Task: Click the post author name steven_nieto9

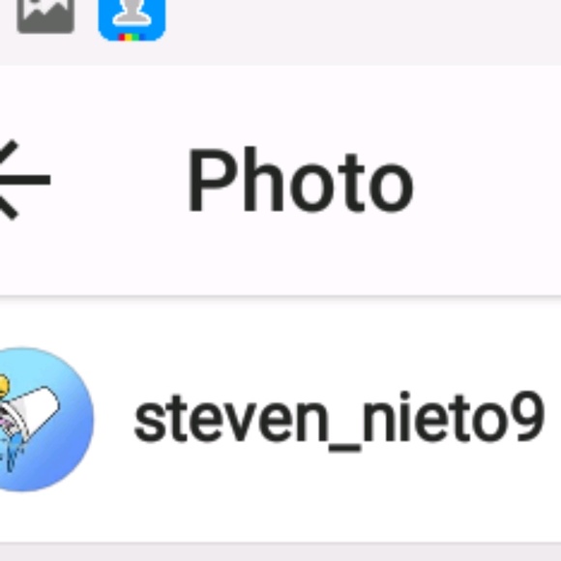Action: [x=340, y=421]
